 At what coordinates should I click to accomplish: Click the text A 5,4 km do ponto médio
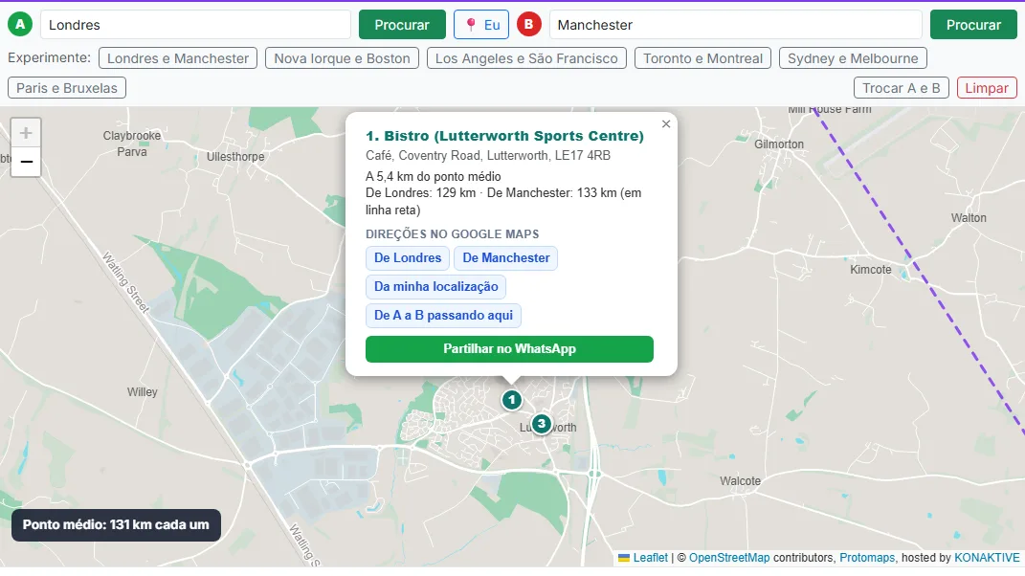434,176
